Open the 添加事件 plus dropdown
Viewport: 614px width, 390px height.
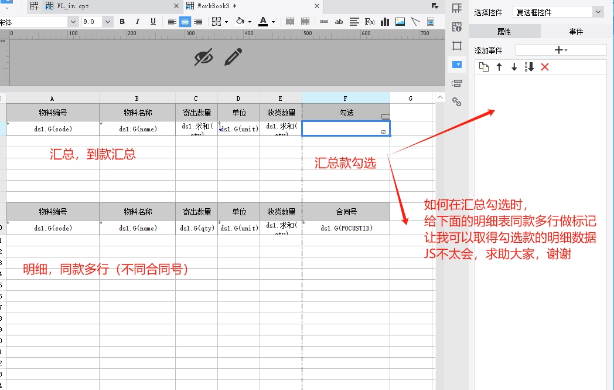pos(561,50)
